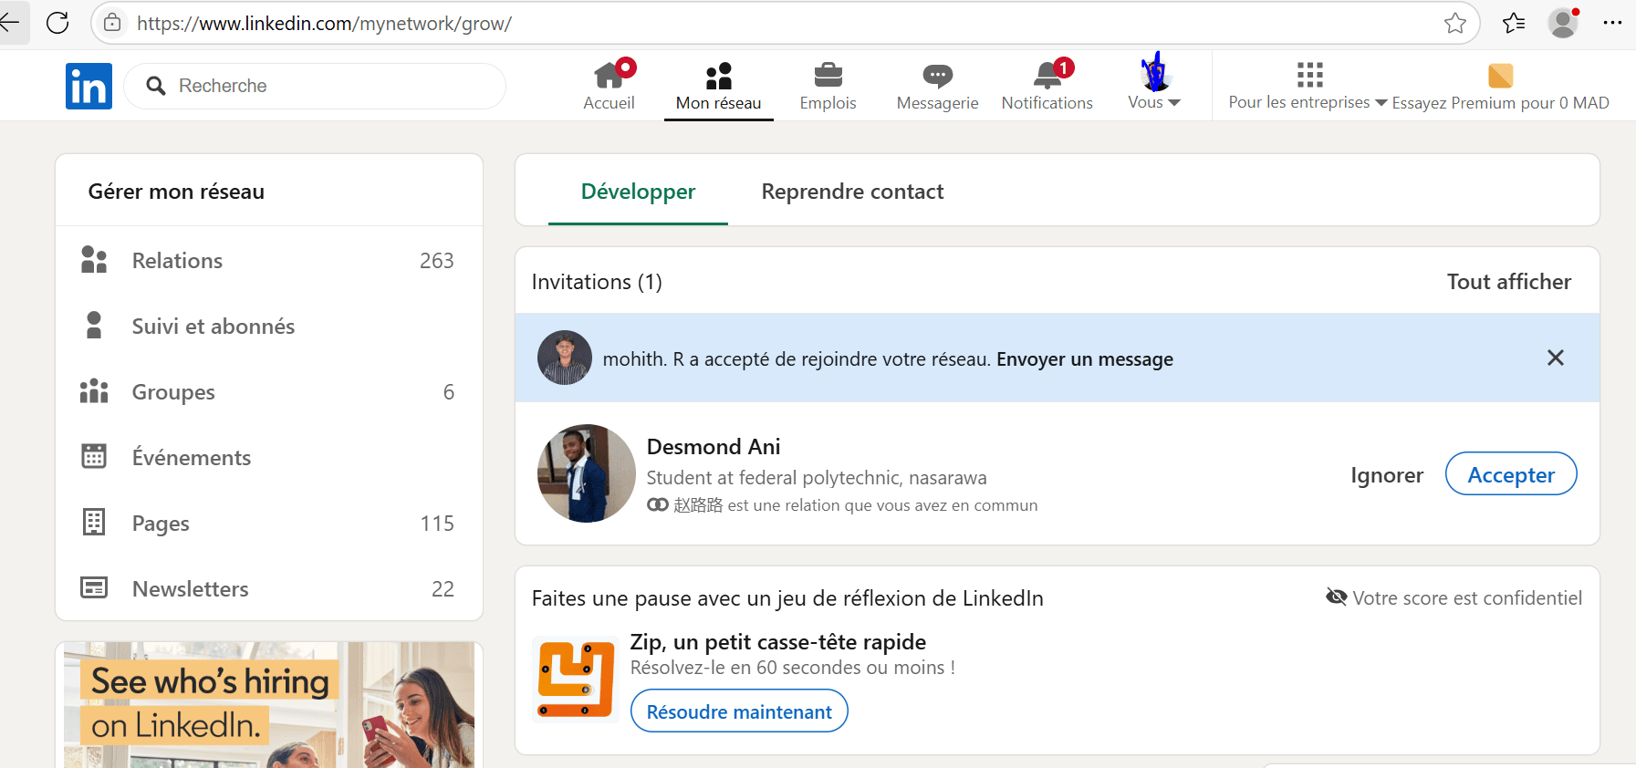
Task: Click Essayez Premium pour 0 MAD
Action: [1500, 103]
